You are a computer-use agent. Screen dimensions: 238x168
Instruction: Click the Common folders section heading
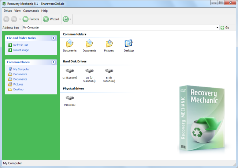coord(75,34)
